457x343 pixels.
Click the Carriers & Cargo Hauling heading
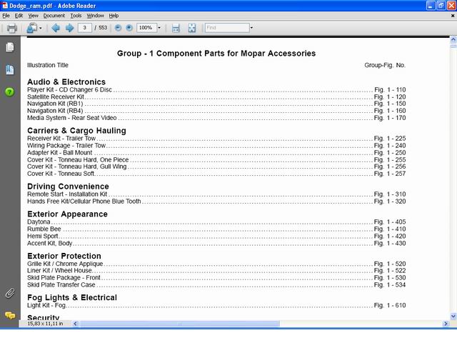(76, 130)
